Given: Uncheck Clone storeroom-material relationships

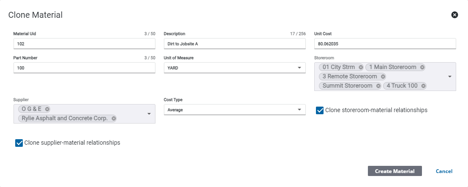Looking at the screenshot, I should point(320,110).
